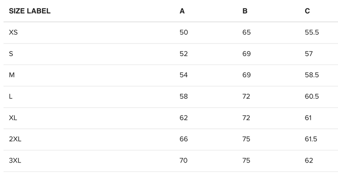Click column header A
Viewport: 338px width, 179px height.
182,11
